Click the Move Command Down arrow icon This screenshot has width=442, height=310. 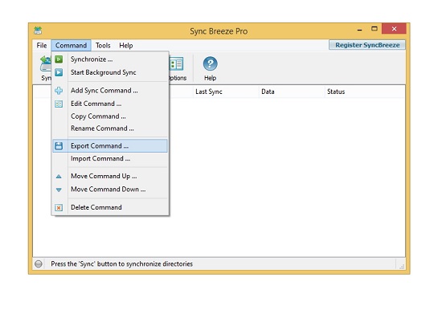tap(59, 190)
